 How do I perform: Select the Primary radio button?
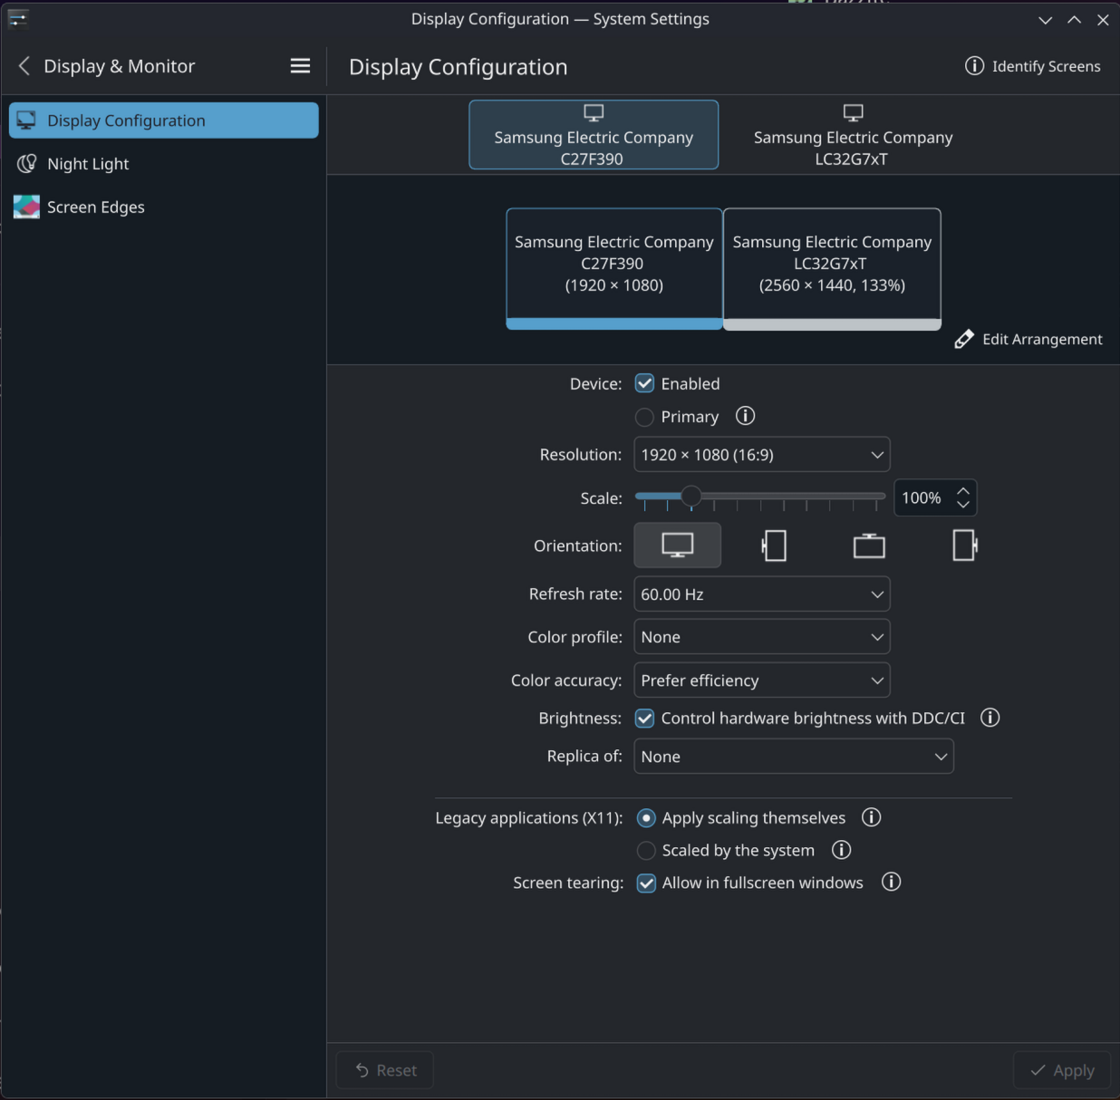pos(644,417)
